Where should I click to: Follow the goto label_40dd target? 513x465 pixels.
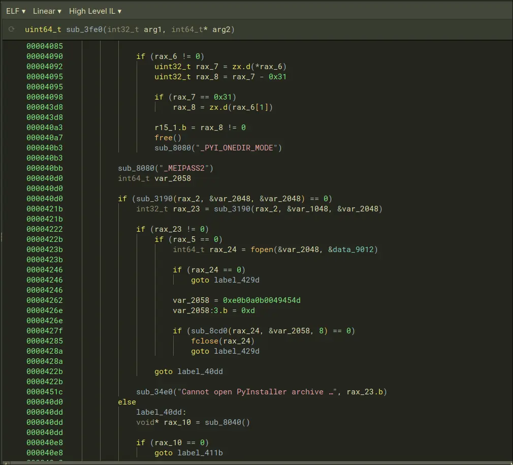200,371
